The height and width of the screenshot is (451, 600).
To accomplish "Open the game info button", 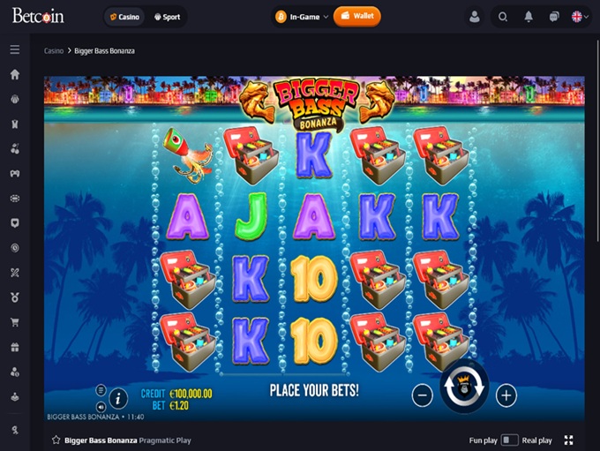I will point(118,399).
